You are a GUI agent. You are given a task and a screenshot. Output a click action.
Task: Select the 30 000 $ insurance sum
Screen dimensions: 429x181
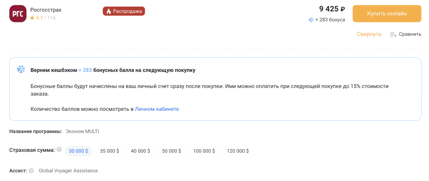pos(78,151)
